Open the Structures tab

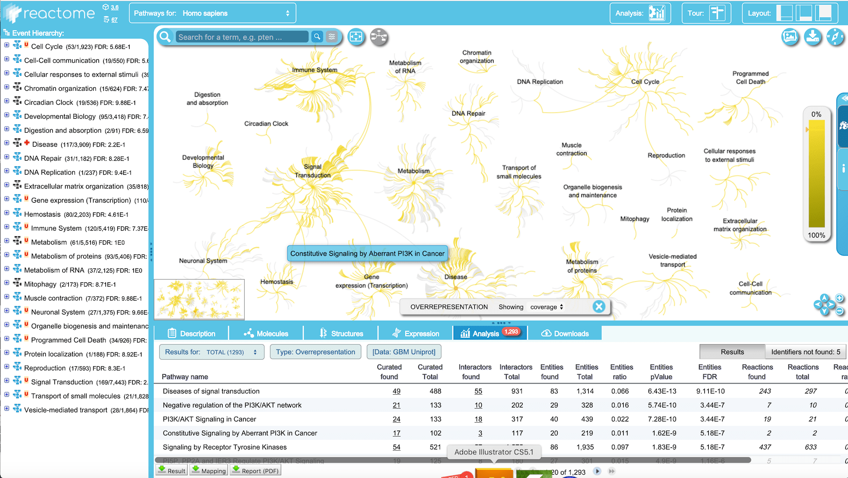pos(341,333)
